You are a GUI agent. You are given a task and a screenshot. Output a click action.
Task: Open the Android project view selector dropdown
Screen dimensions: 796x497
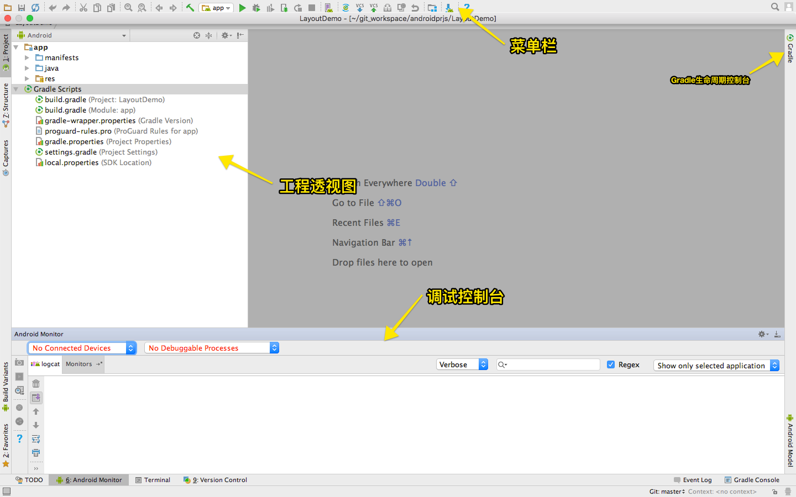tap(73, 35)
